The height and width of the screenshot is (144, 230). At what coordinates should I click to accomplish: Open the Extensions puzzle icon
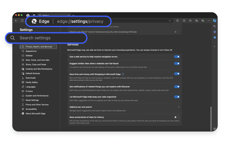tap(177, 20)
